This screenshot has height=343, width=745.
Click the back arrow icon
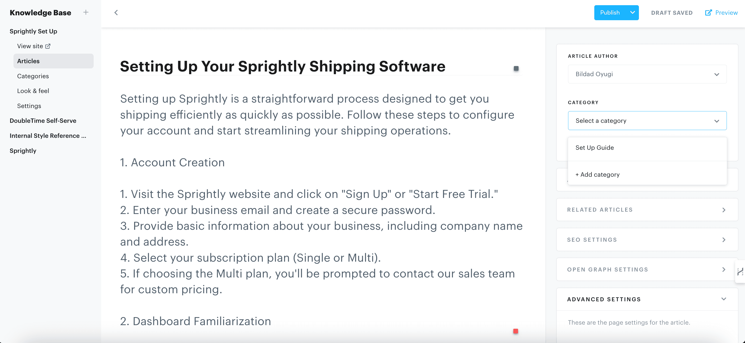click(x=116, y=12)
